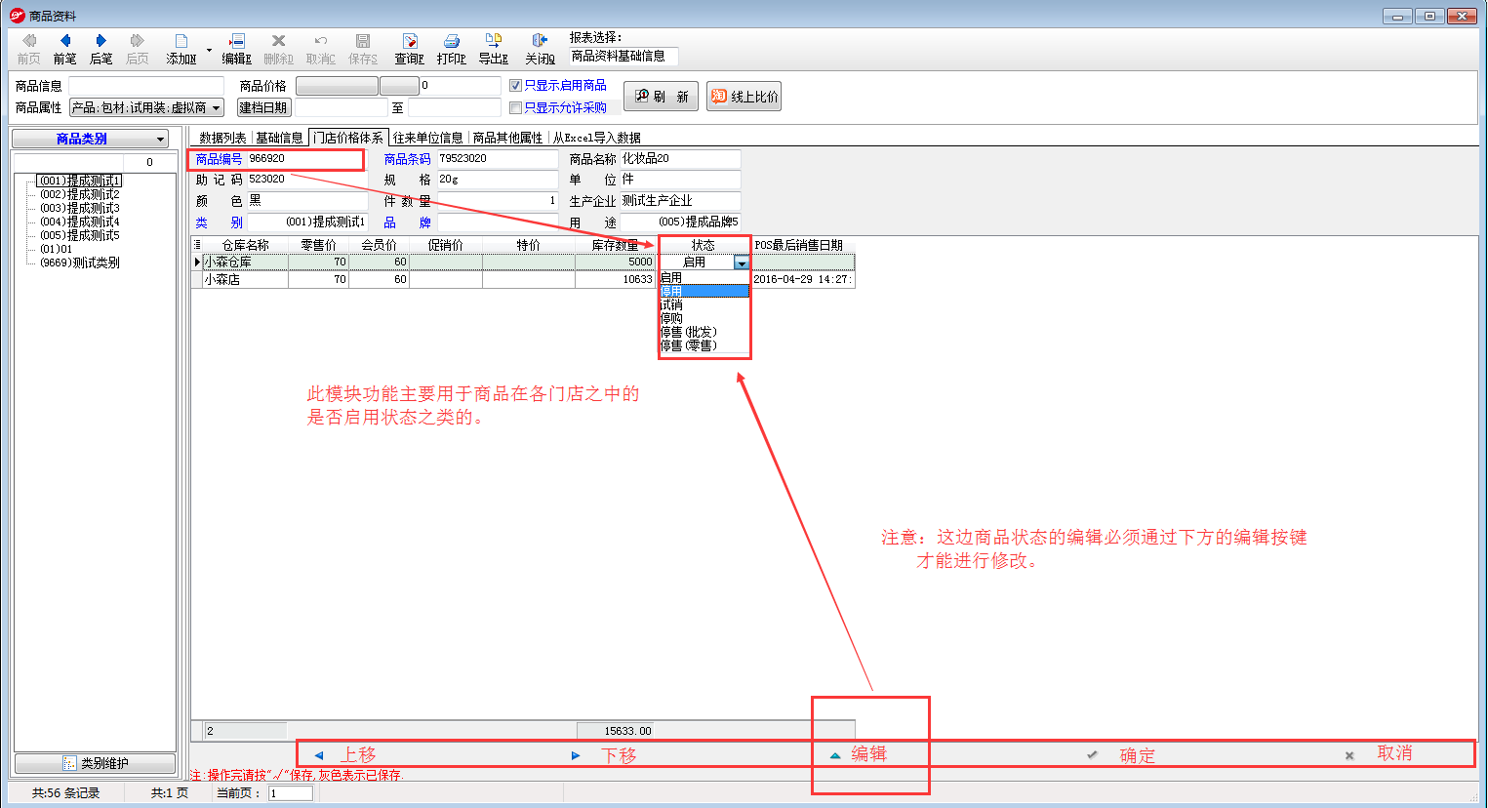Click the 小森店 row name cell
1488x808 pixels.
point(245,280)
